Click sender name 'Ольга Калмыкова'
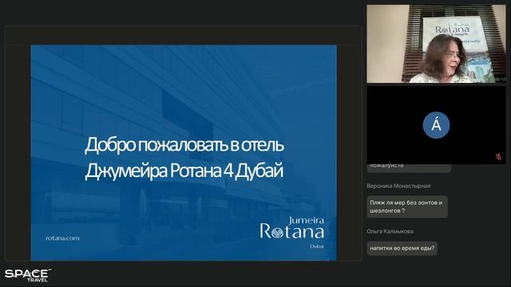 (390, 231)
